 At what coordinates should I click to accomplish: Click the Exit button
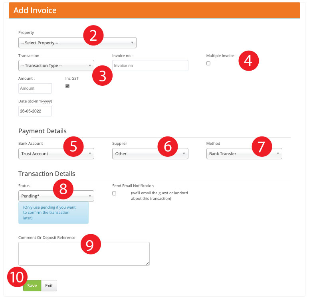tap(49, 286)
